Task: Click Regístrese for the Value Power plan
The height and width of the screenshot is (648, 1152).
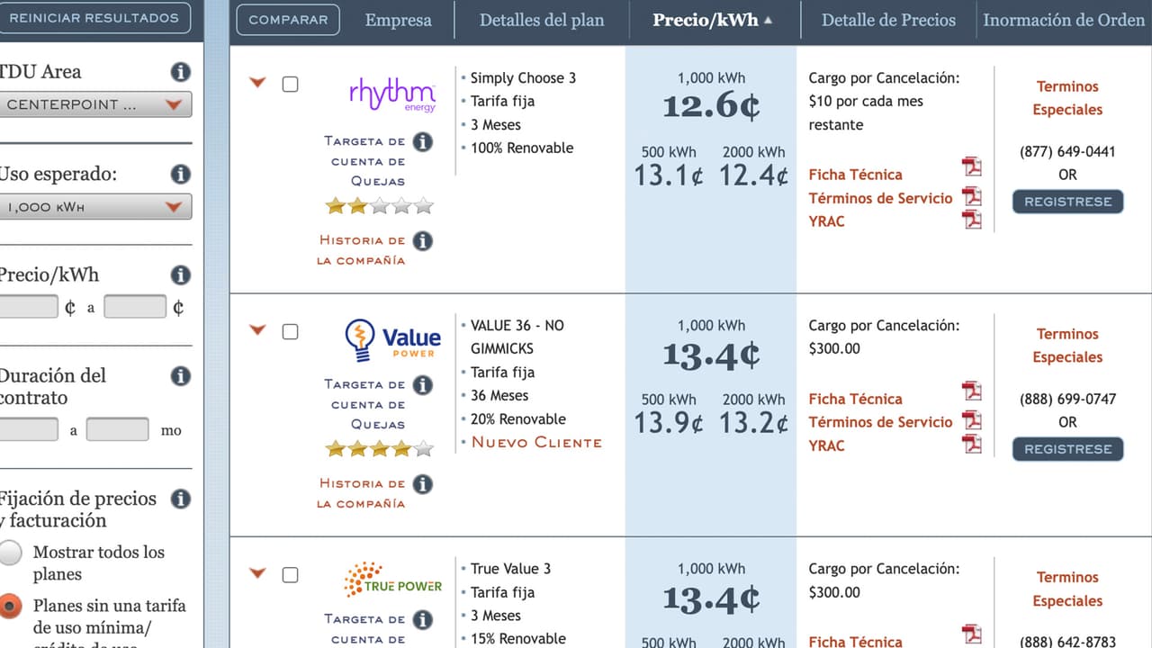Action: pyautogui.click(x=1067, y=449)
